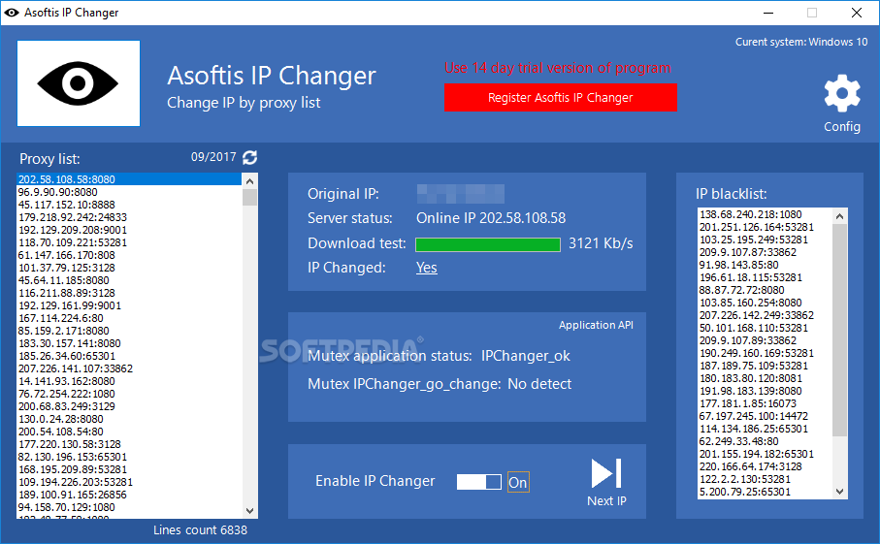Select blacklist entry 88.87.72.72:8080
880x544 pixels.
765,290
